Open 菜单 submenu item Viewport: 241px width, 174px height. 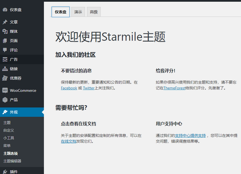click(7, 146)
